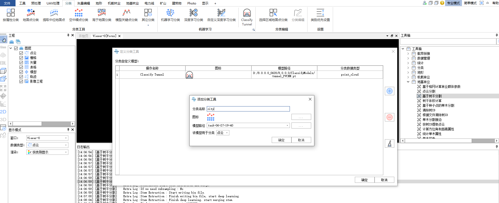Open 按属性分类 classification tool
This screenshot has height=203, width=499.
point(11,15)
